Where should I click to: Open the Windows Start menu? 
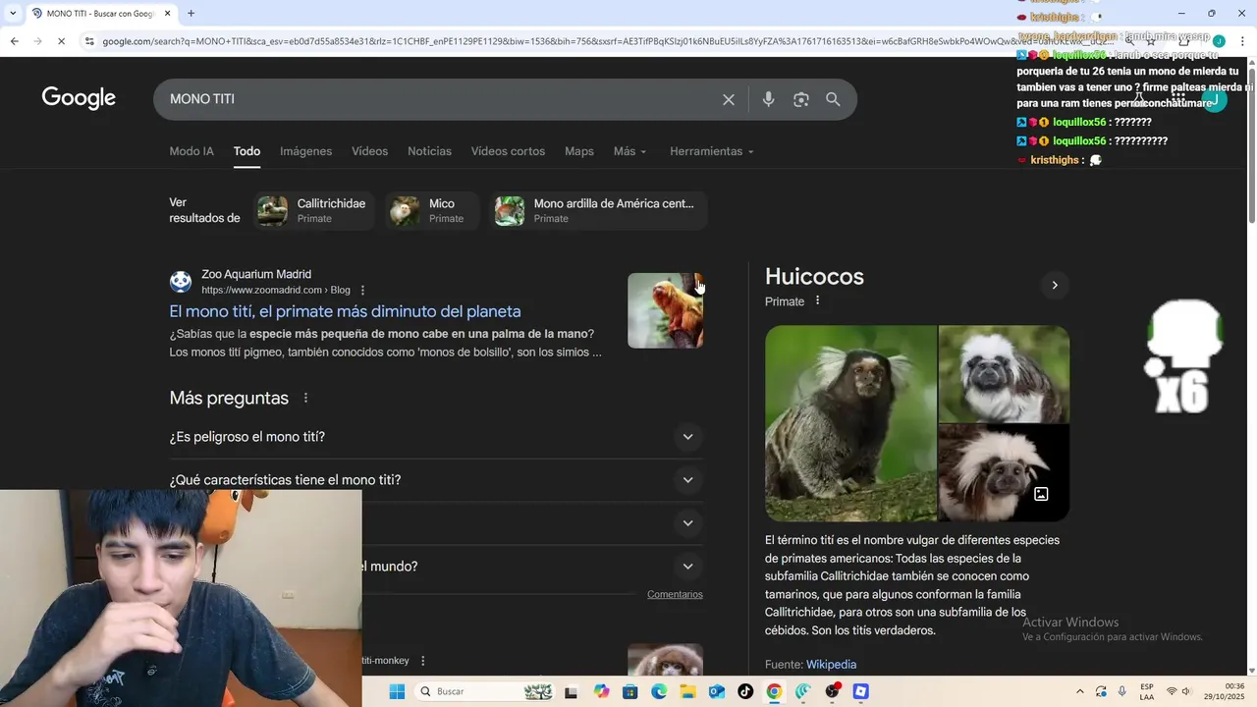pyautogui.click(x=397, y=691)
